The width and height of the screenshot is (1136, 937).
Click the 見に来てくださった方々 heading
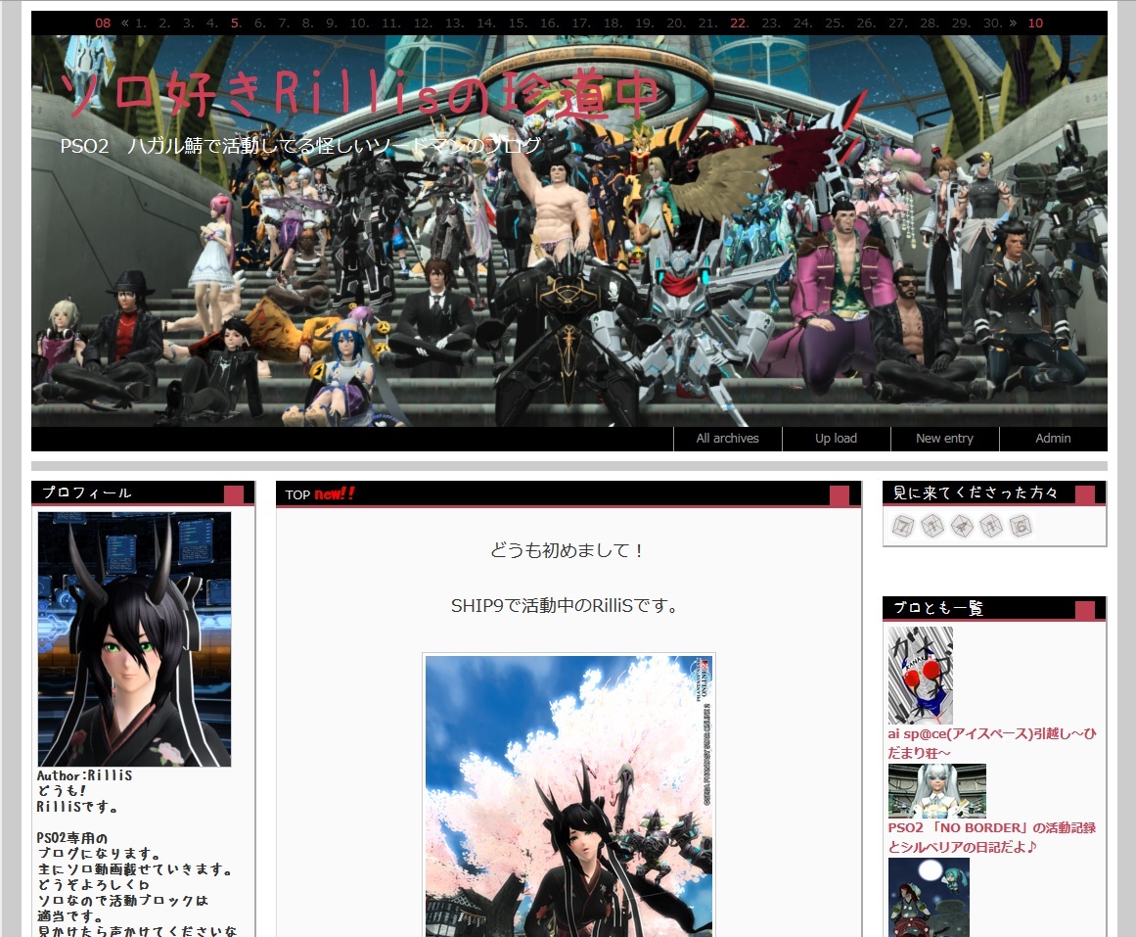976,493
